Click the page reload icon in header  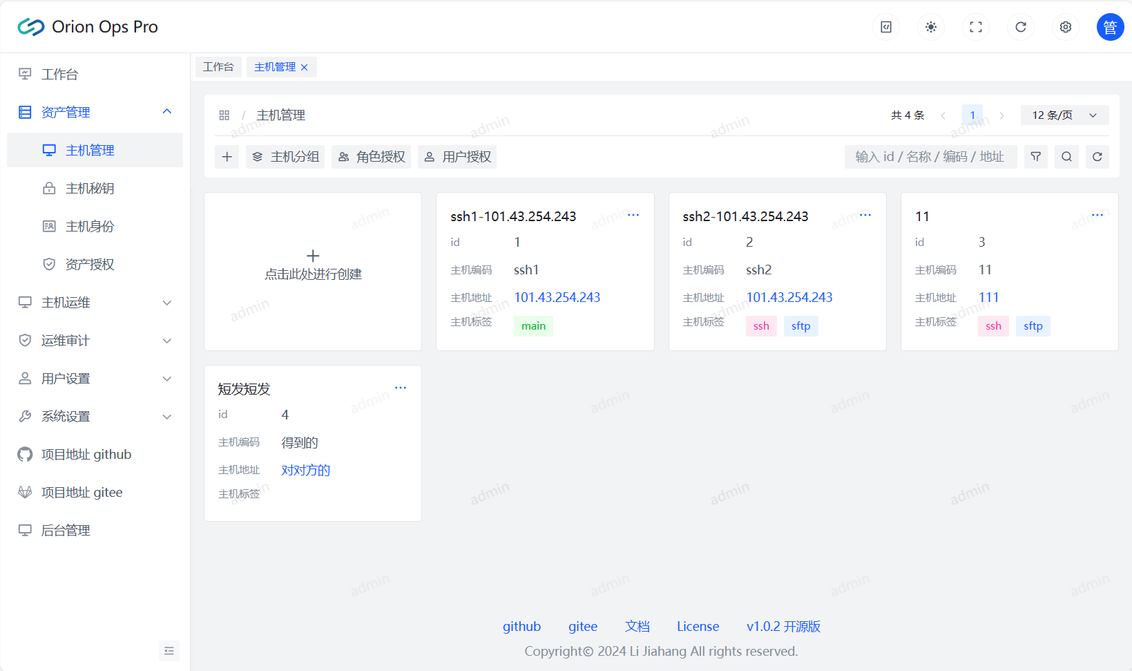[1021, 27]
